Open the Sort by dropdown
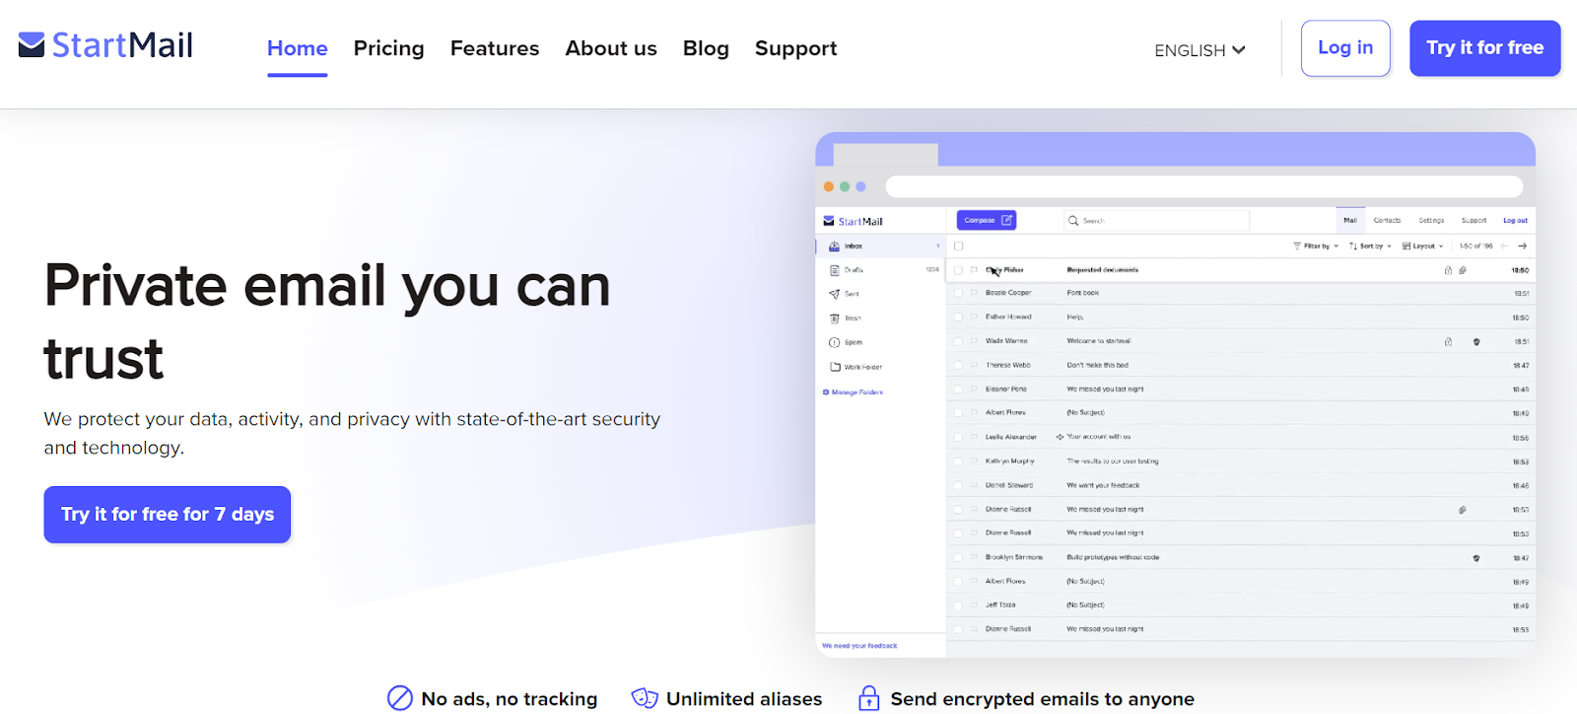 pyautogui.click(x=1370, y=247)
